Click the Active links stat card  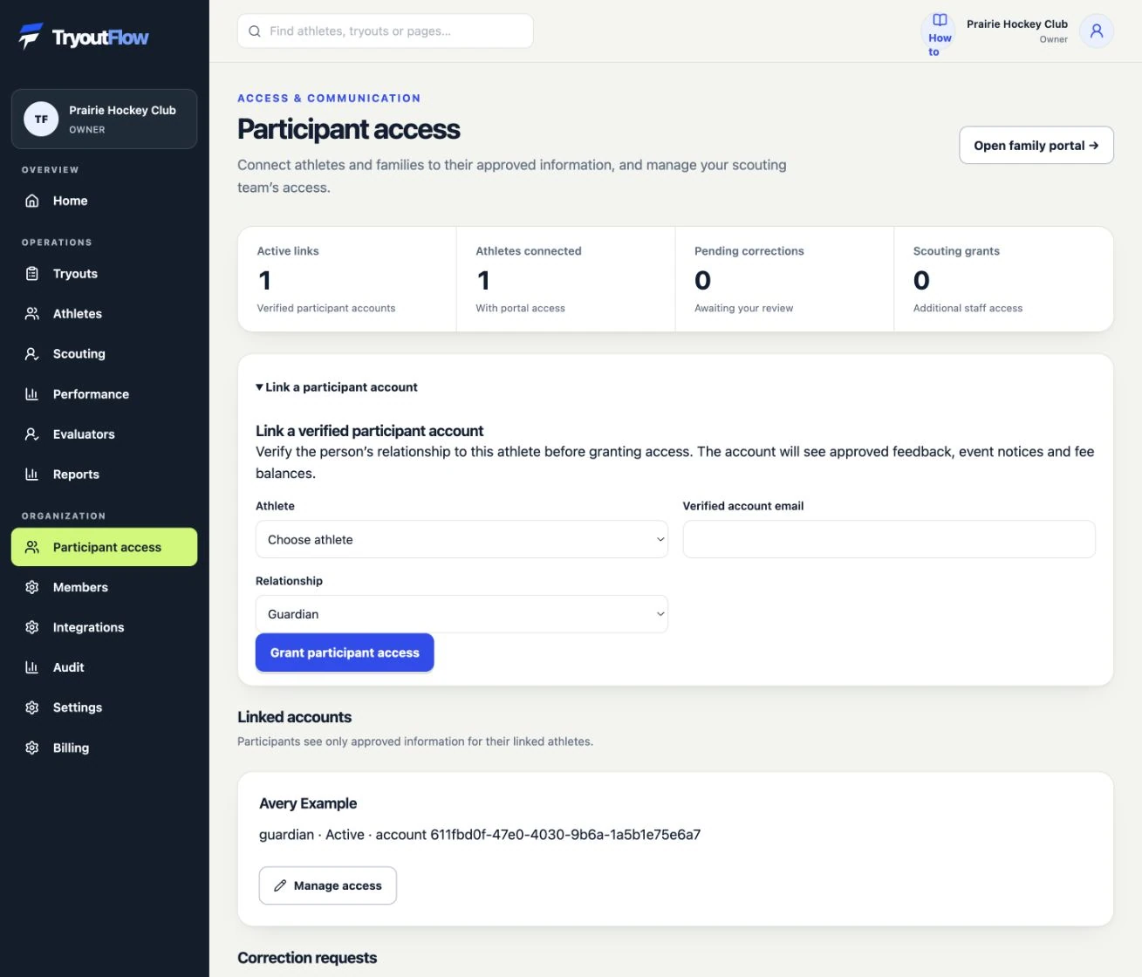(x=347, y=279)
